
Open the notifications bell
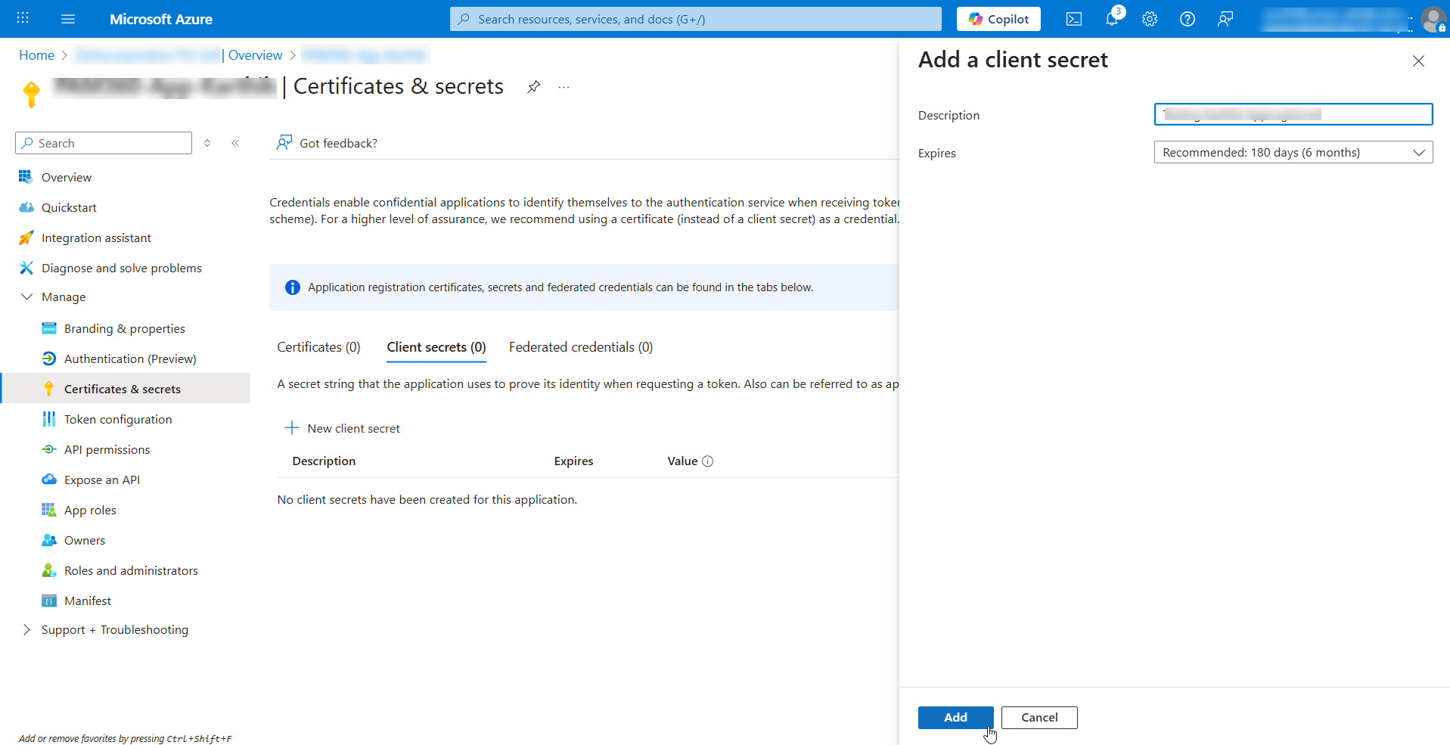coord(1111,19)
